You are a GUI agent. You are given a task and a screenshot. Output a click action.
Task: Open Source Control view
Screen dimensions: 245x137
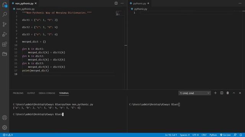(5, 24)
